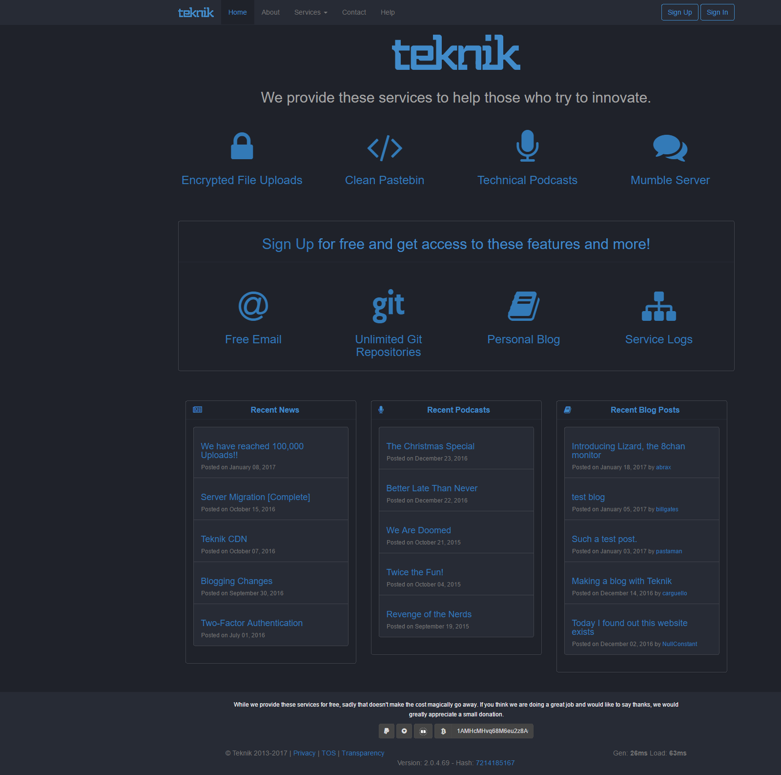Open 'Today I found out this website exists'
The height and width of the screenshot is (775, 781).
point(630,628)
